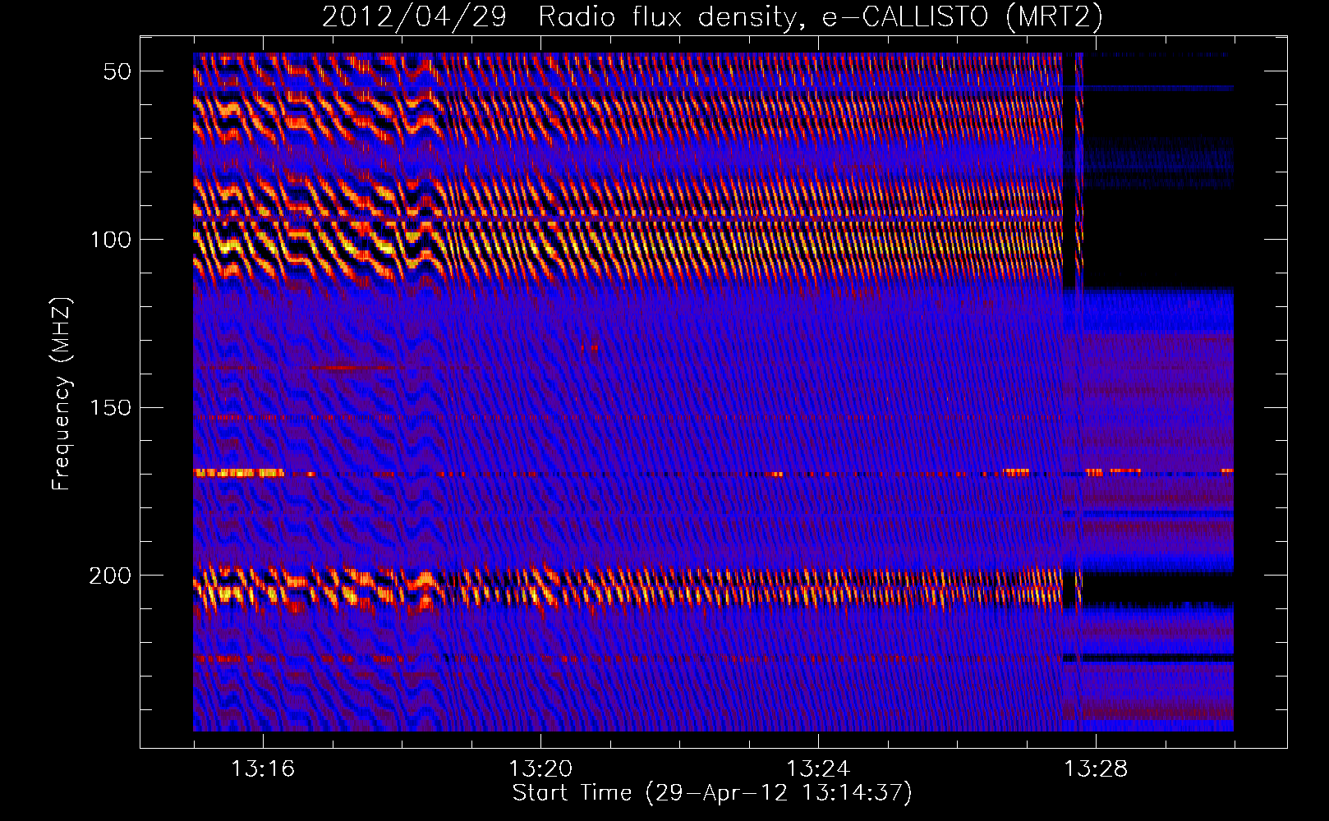1329x821 pixels.
Task: Click the 13:20 time tick label
Action: tap(540, 768)
